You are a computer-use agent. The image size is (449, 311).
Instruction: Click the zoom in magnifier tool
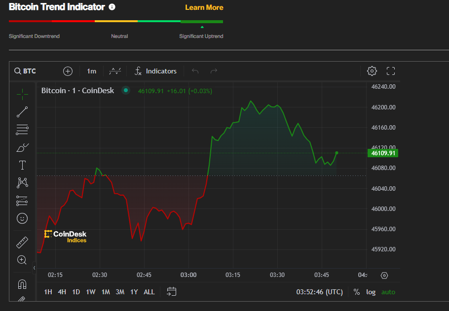(22, 260)
